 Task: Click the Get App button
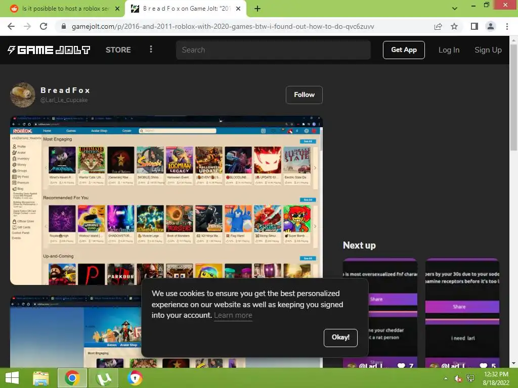click(404, 50)
